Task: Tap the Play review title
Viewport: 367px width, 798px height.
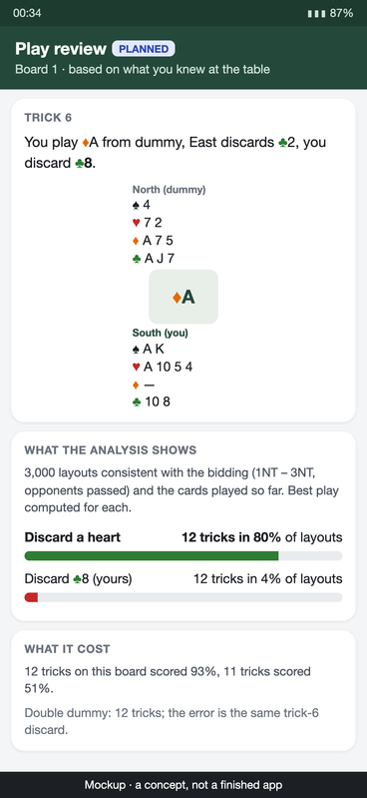Action: tap(61, 49)
